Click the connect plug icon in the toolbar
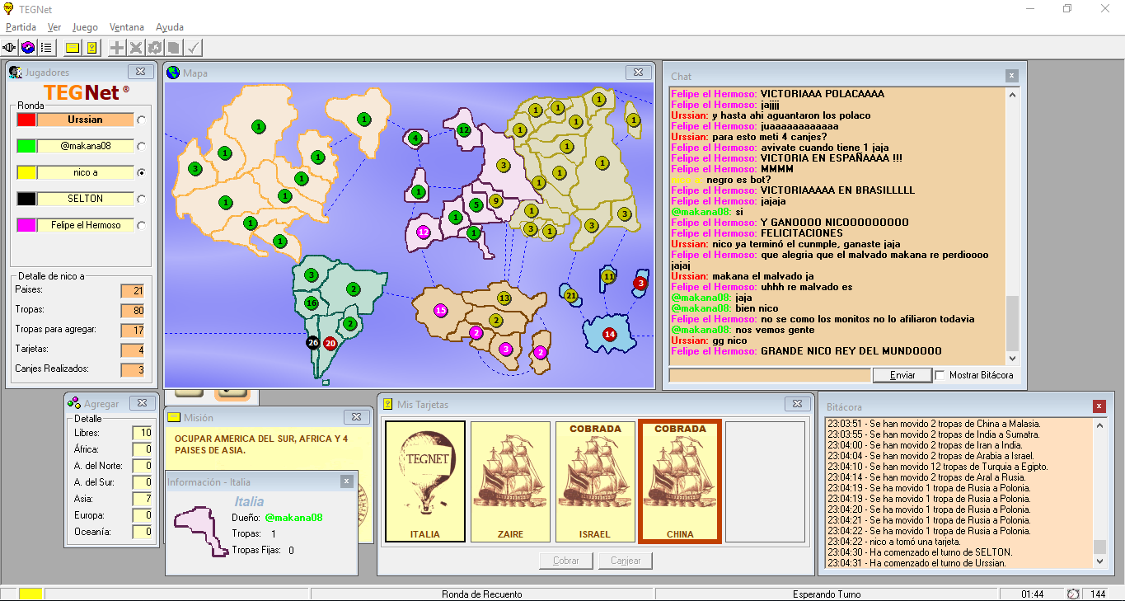1125x601 pixels. [x=10, y=48]
